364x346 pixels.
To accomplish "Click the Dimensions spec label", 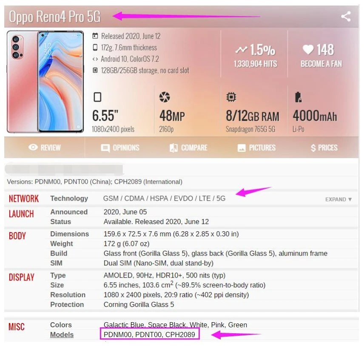I will 70,234.
